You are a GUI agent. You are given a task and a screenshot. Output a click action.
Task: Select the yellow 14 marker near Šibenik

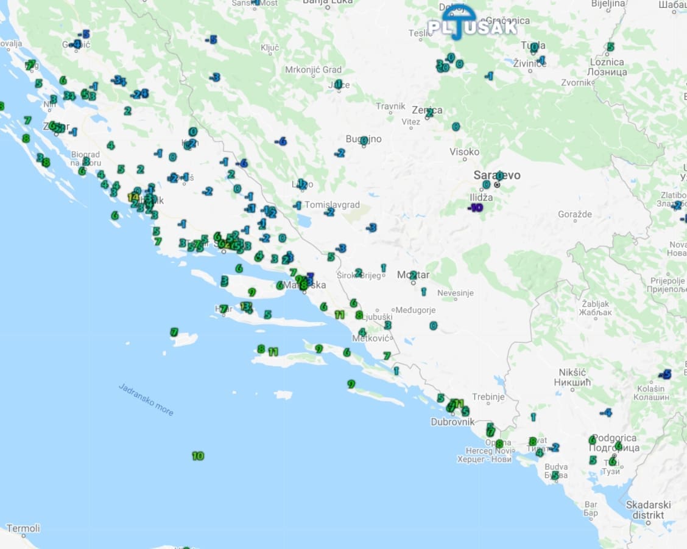133,197
